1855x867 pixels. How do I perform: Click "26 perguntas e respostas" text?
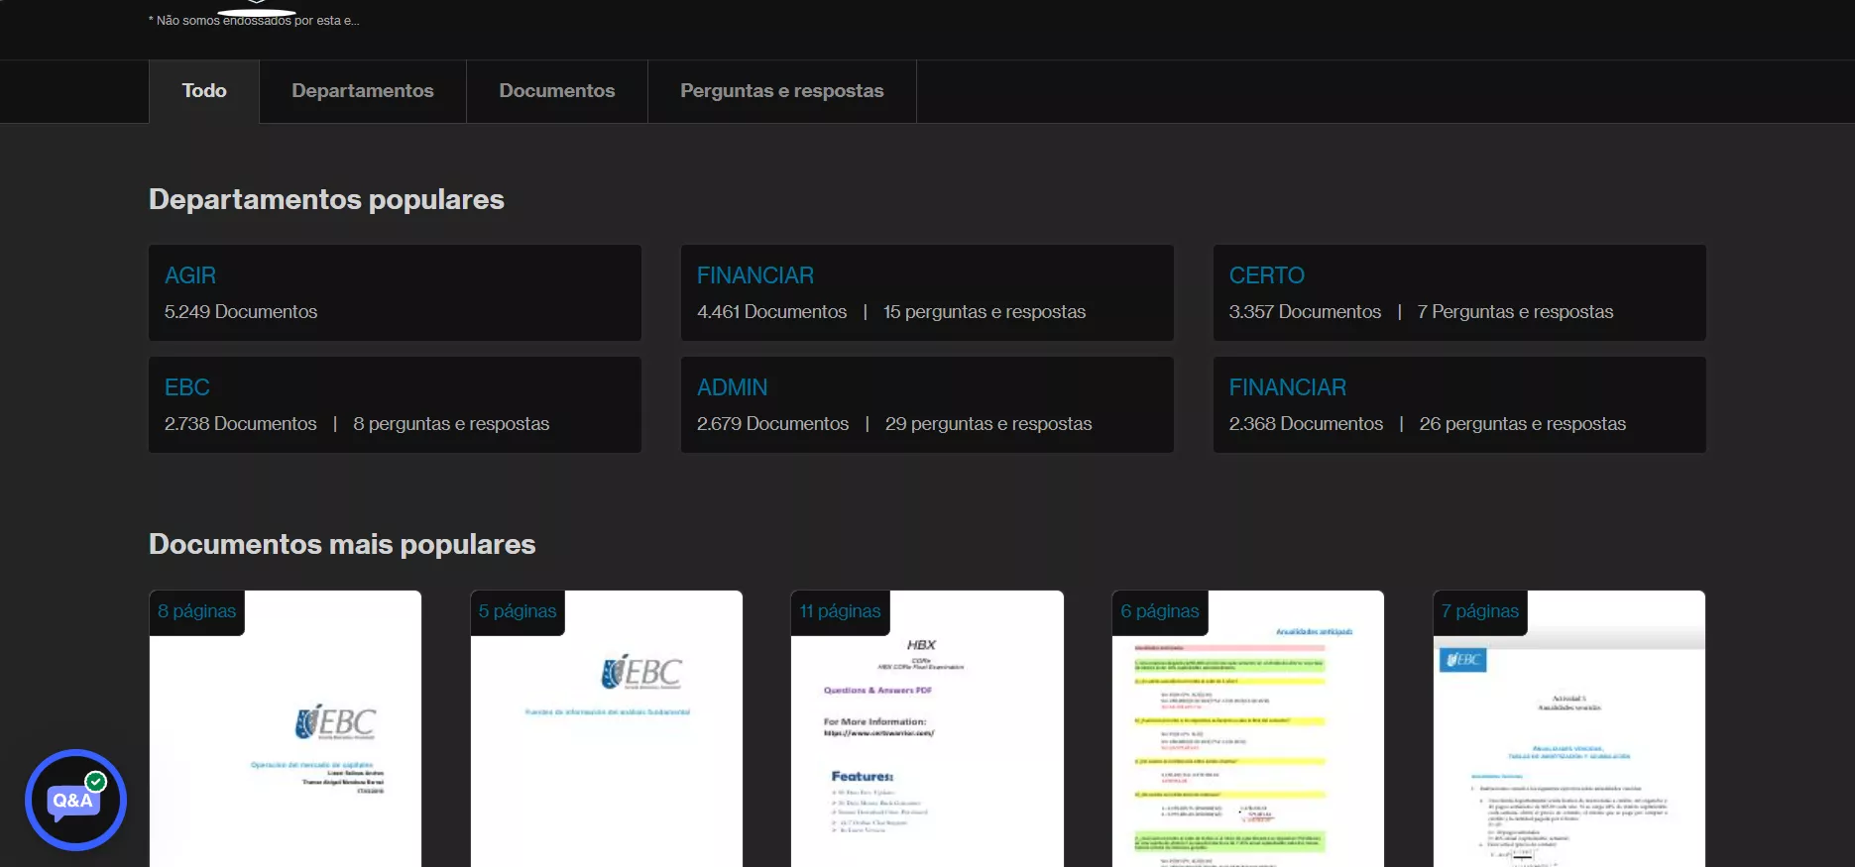click(1523, 424)
